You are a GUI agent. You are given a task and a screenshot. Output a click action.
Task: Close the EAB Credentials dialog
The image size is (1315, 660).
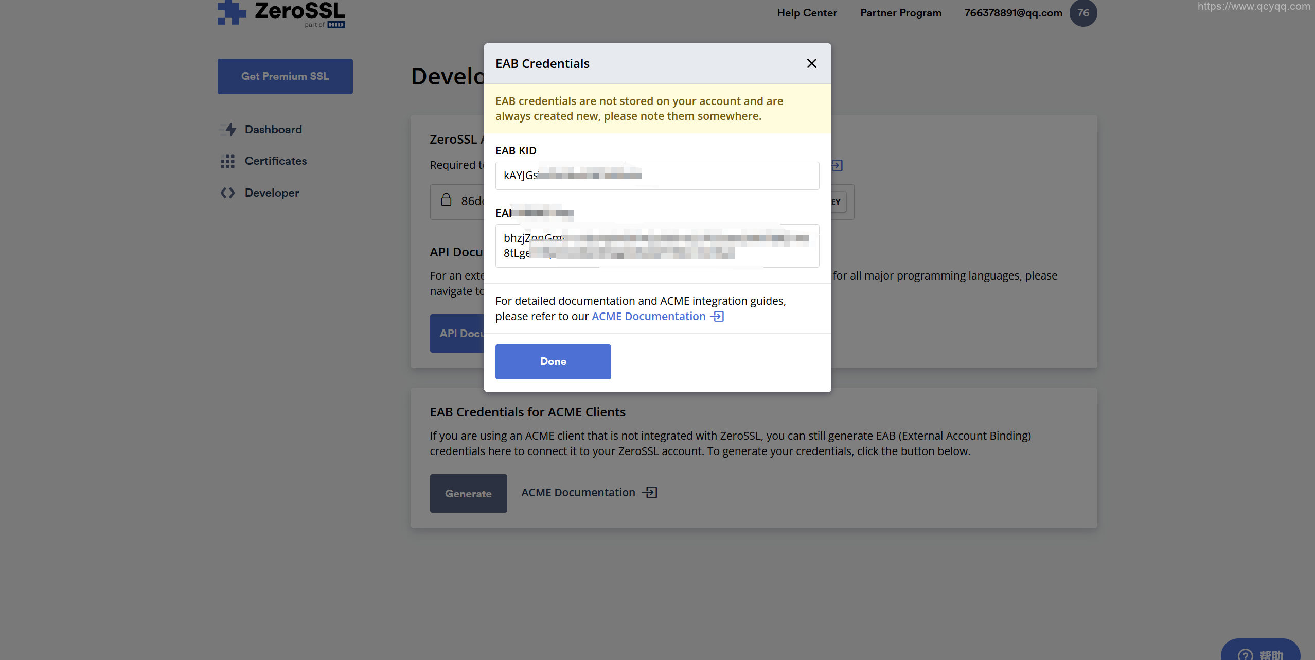tap(811, 63)
